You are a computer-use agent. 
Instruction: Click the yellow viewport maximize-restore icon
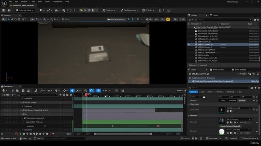click(168, 19)
